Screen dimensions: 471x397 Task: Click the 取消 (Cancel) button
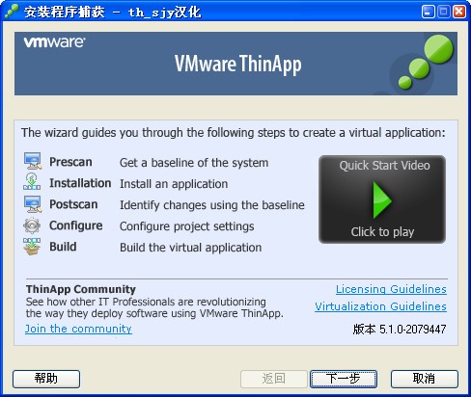[425, 379]
